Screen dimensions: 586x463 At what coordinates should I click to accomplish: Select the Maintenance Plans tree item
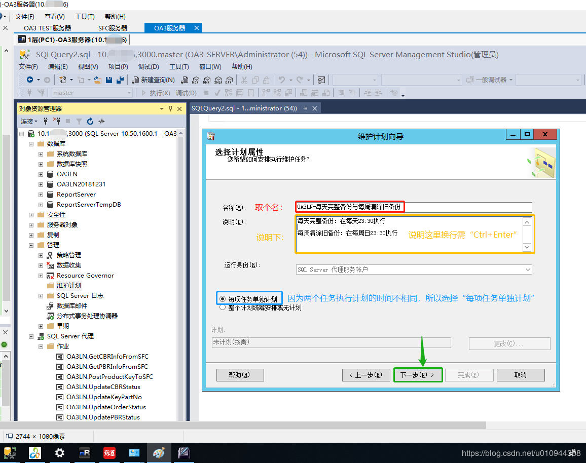(x=68, y=286)
